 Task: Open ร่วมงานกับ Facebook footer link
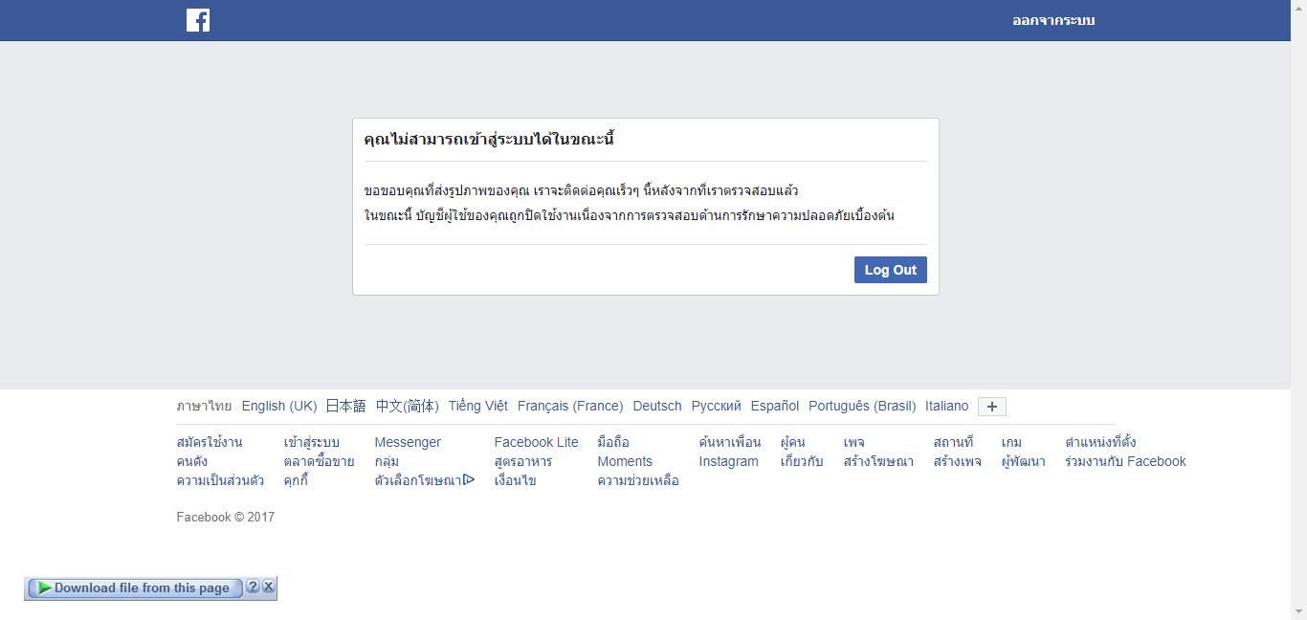1125,461
